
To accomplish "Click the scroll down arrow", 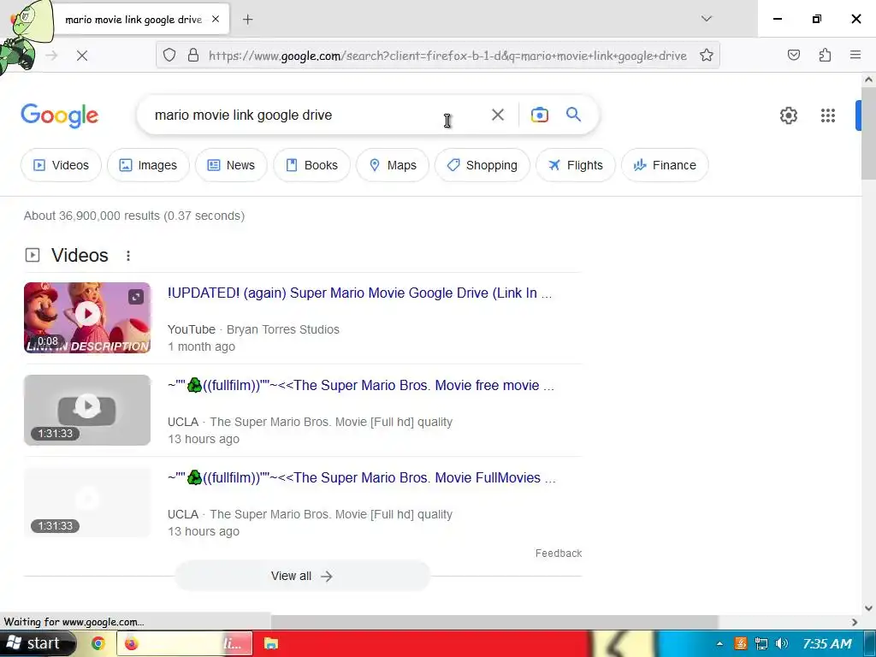I will [868, 608].
